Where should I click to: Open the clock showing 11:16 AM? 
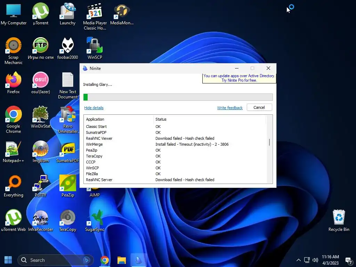point(330,260)
